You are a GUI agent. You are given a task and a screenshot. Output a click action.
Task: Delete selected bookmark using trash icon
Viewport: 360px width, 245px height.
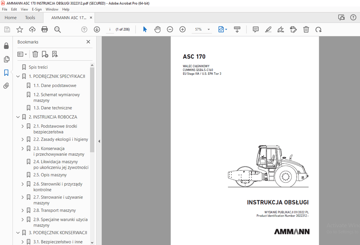point(35,54)
